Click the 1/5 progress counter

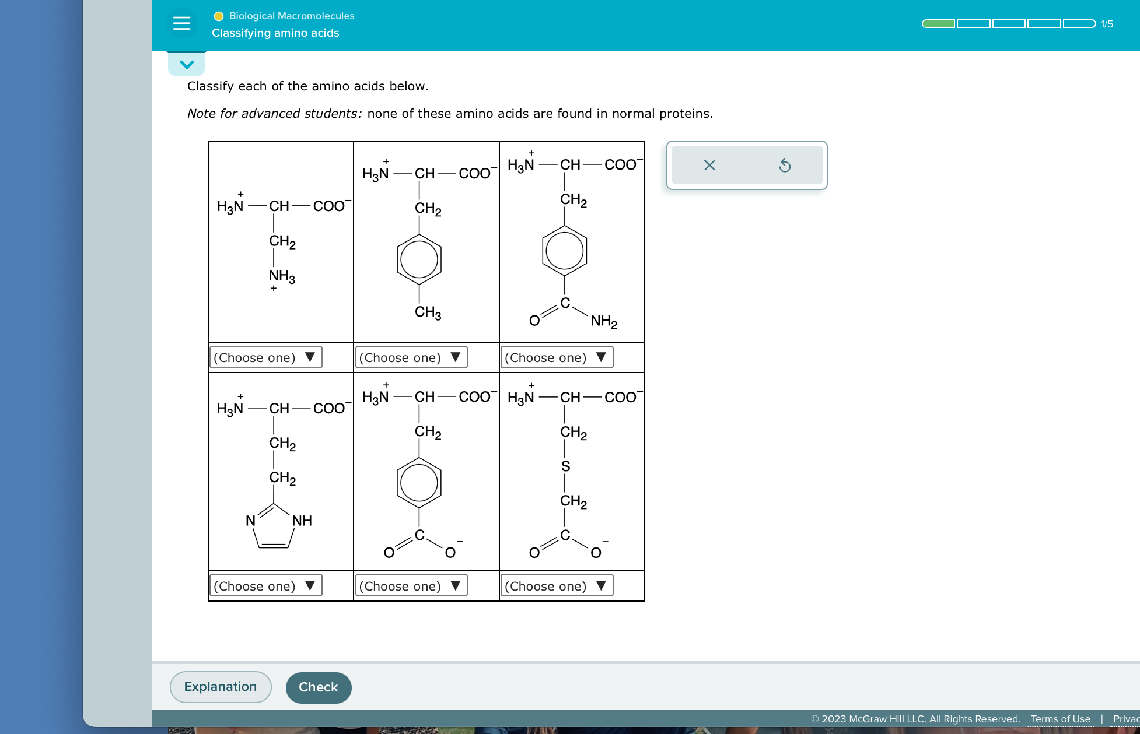(1106, 24)
